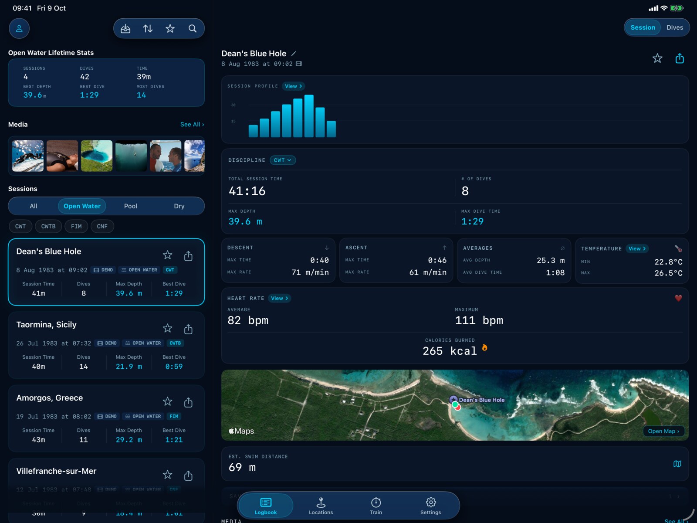
Task: Star the Dean's Blue Hole session card
Action: 167,255
